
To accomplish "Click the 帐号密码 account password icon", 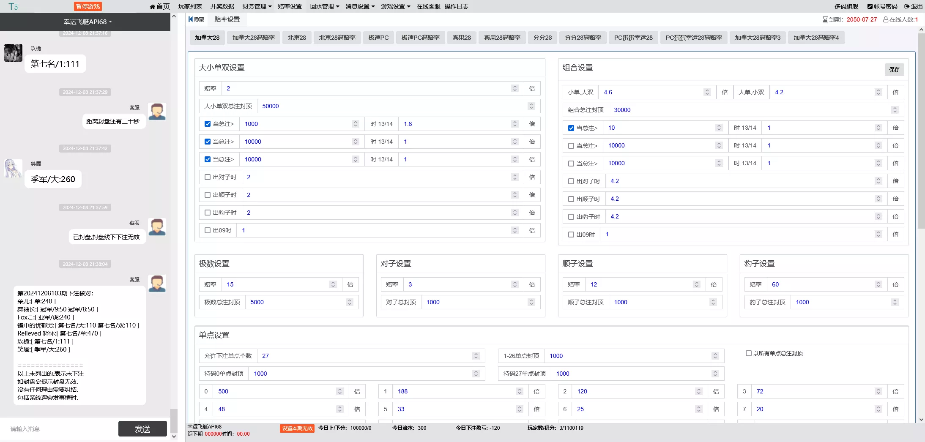I will coord(870,6).
